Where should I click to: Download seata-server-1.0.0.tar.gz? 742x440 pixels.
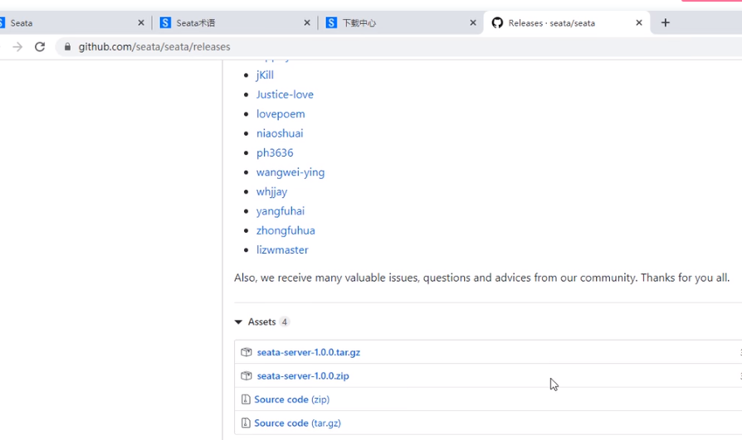point(308,352)
